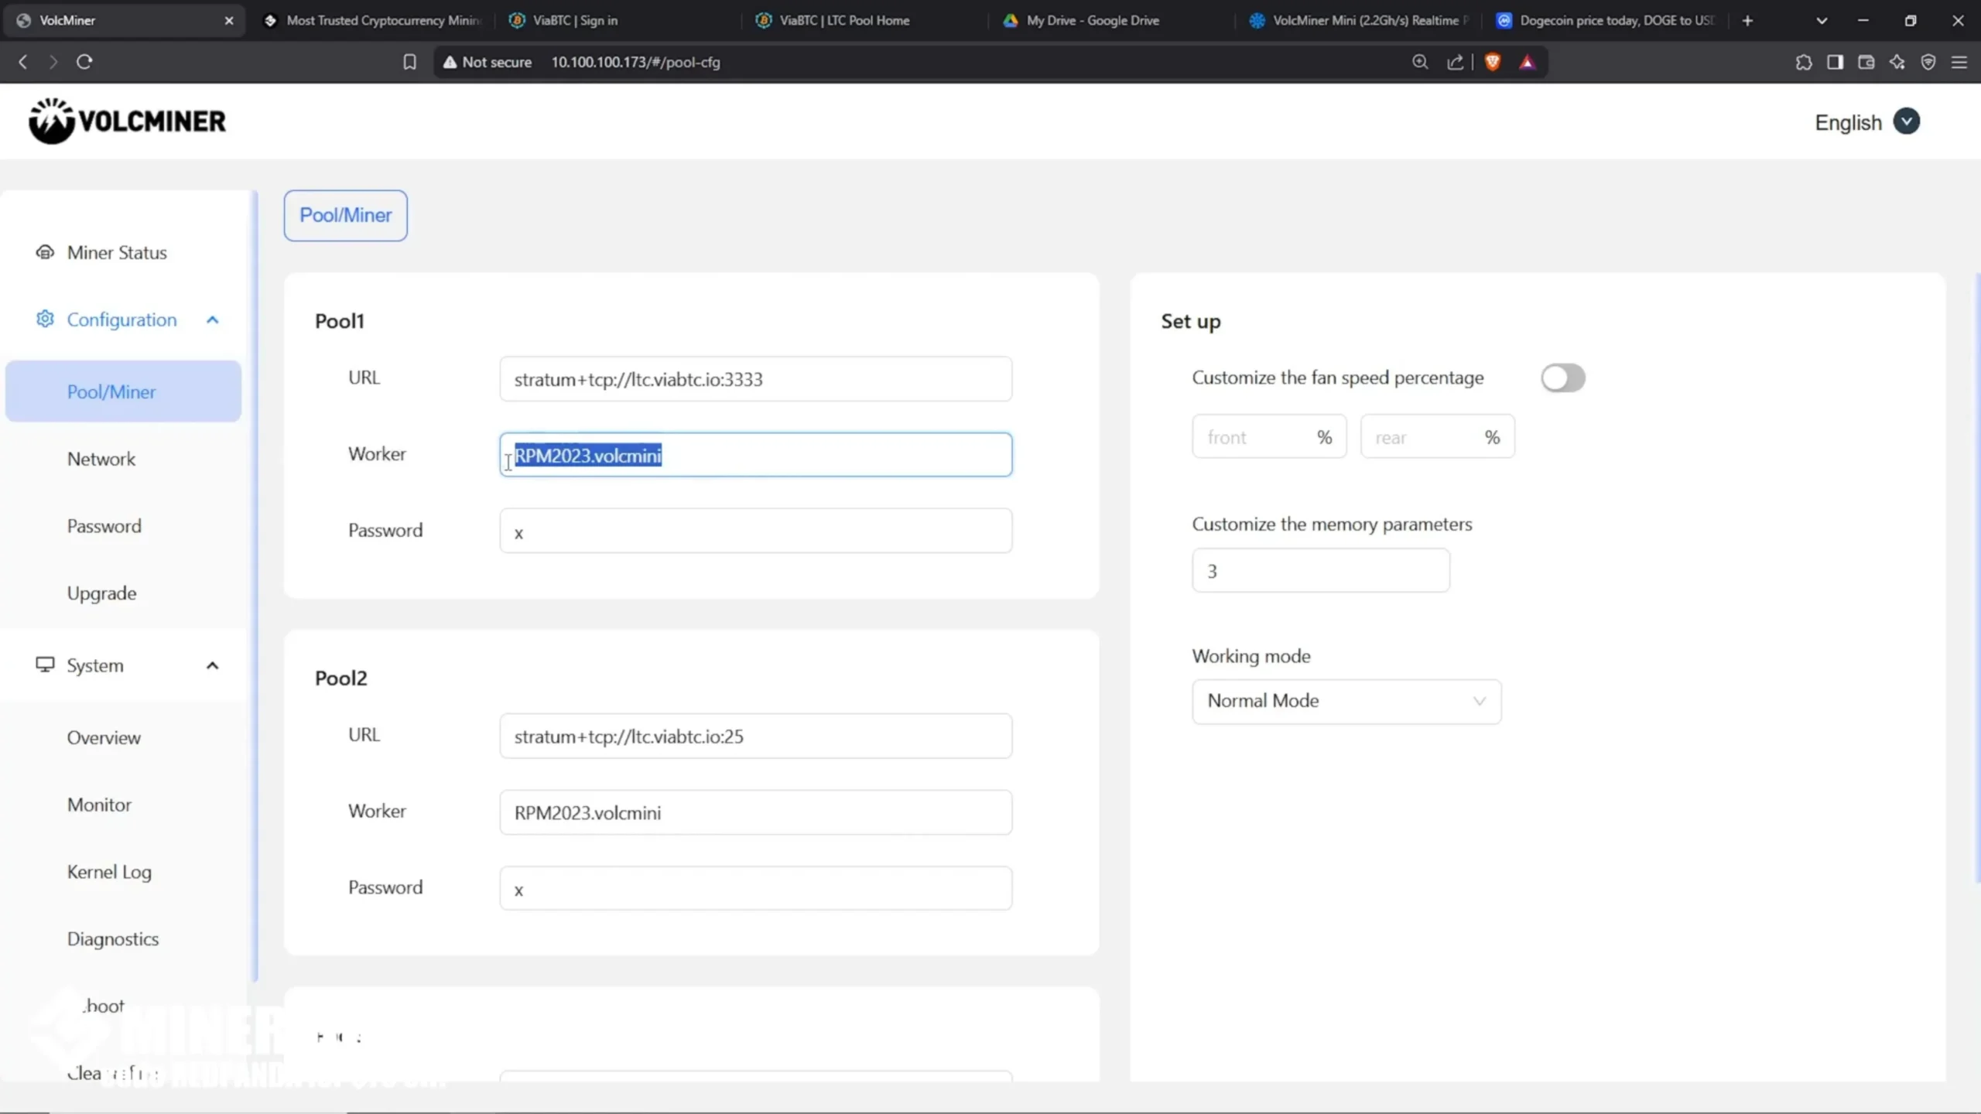Select Pool/Miner in the sidebar
The image size is (1981, 1114).
click(123, 391)
